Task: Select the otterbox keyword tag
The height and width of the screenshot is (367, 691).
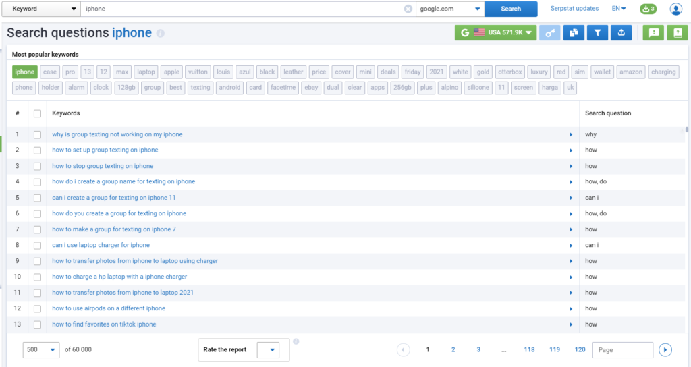Action: [510, 72]
